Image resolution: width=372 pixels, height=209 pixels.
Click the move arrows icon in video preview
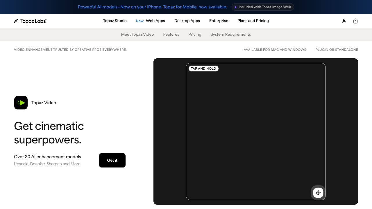(x=318, y=193)
